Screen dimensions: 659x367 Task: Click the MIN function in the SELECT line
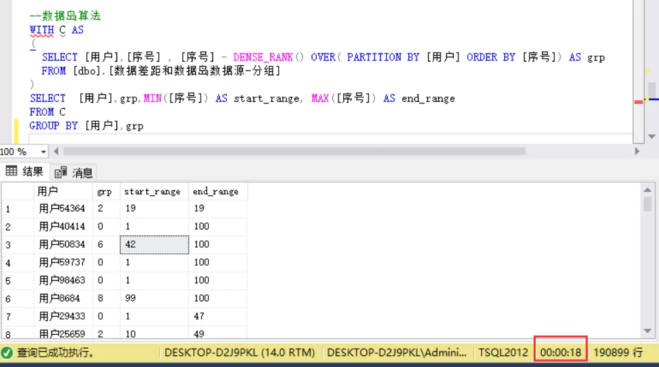[153, 99]
